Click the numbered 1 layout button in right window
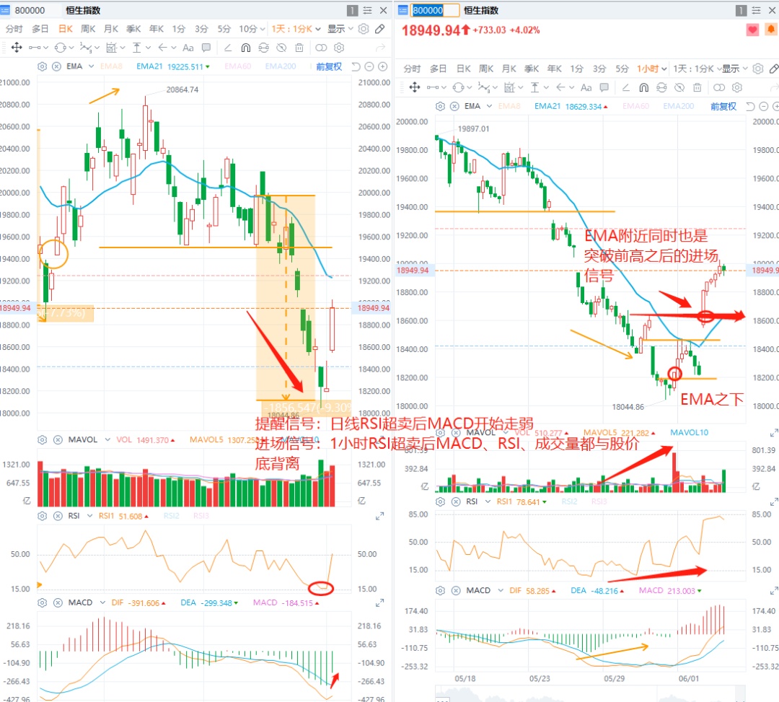 741,10
